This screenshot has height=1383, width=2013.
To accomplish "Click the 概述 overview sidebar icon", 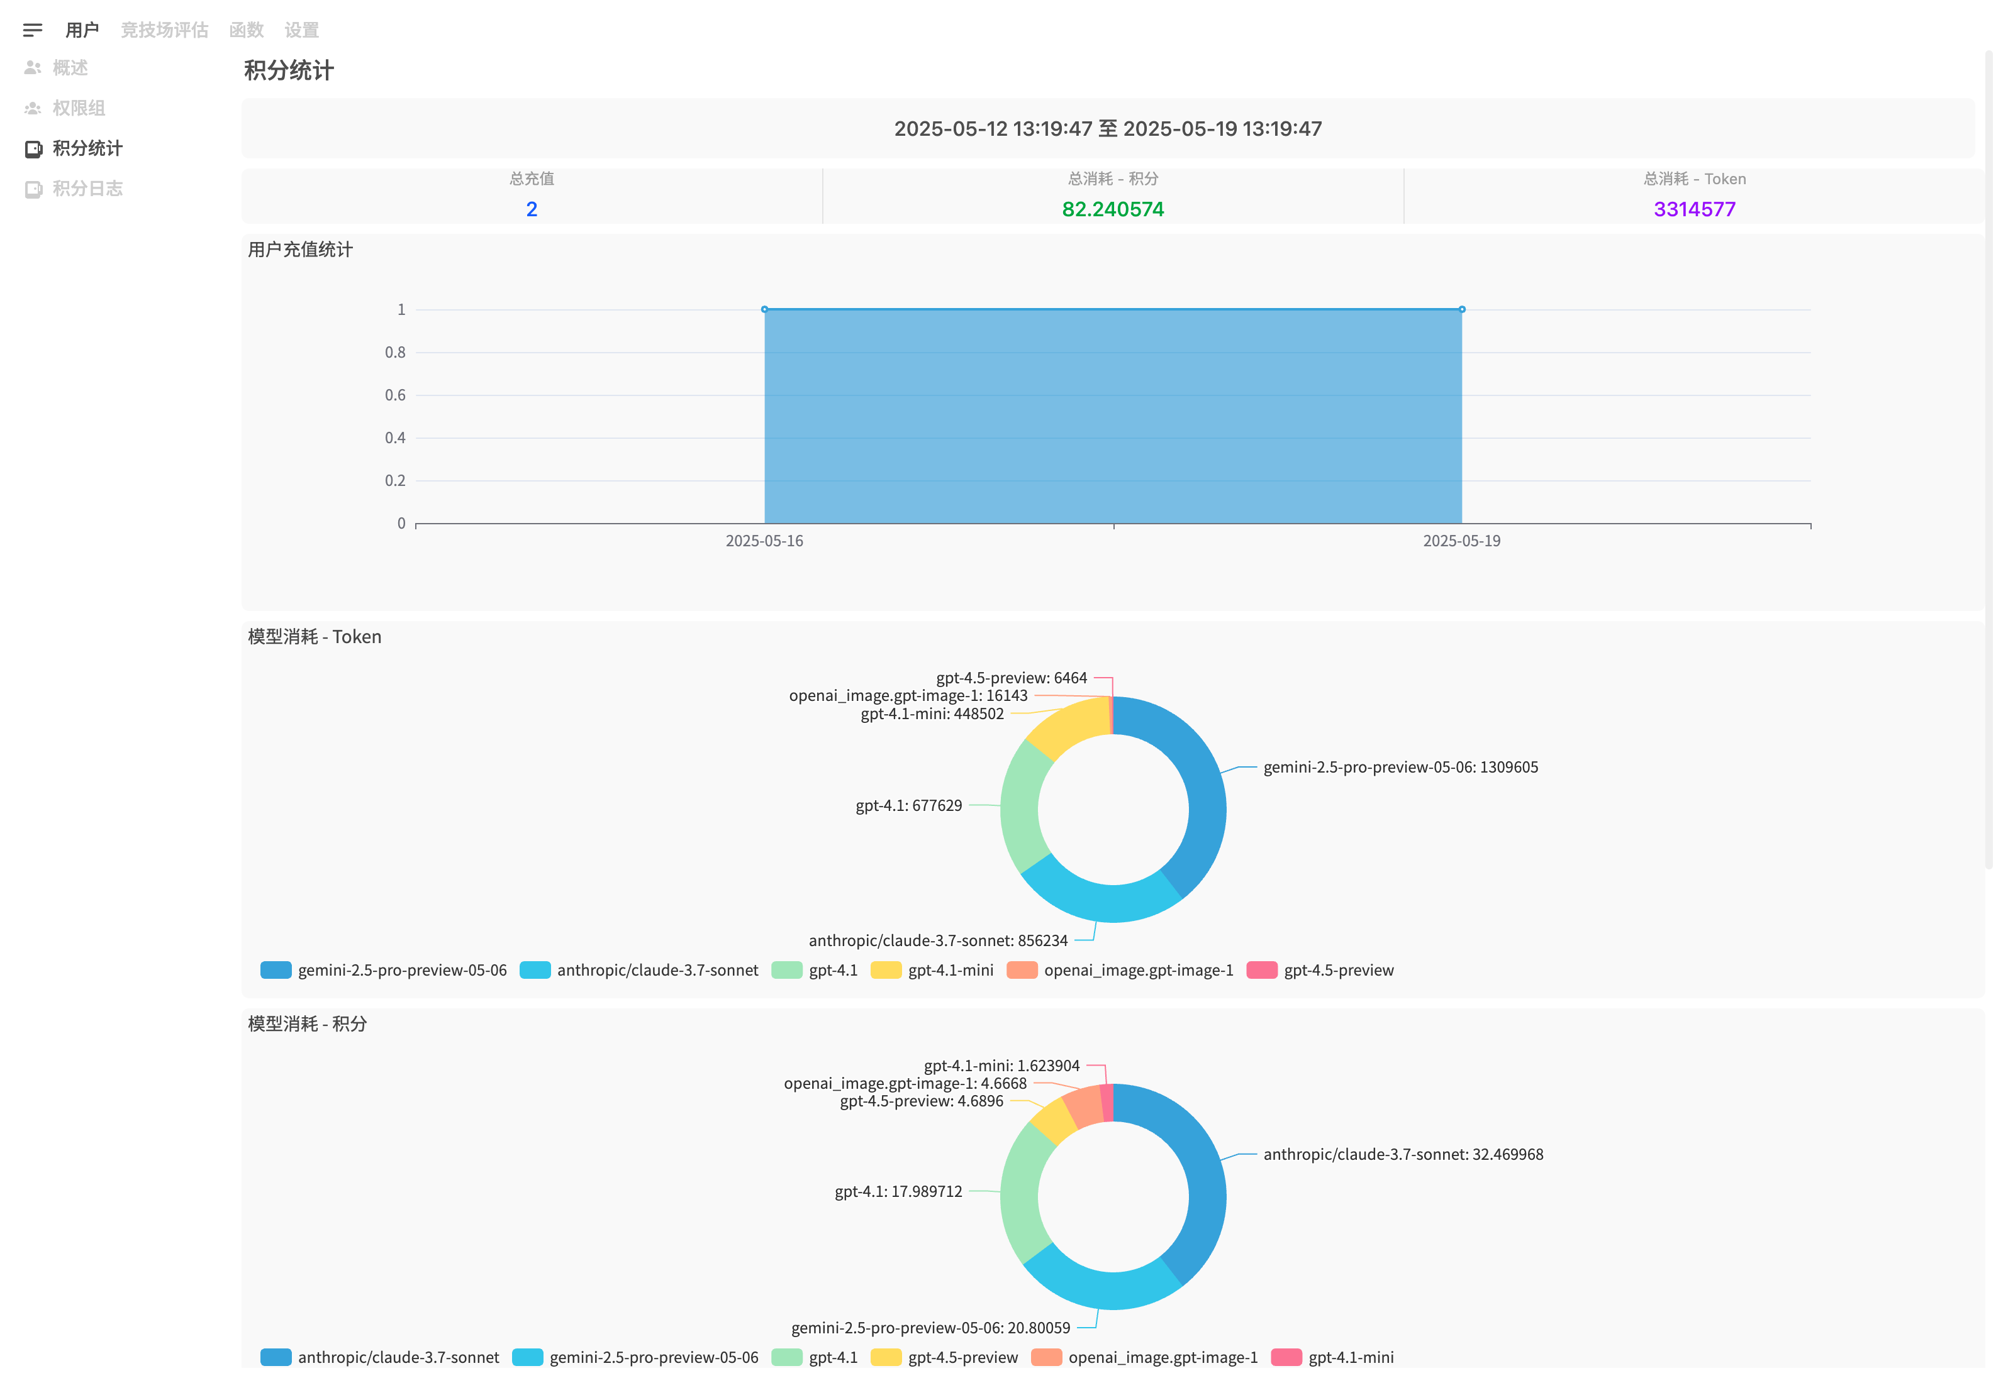I will pyautogui.click(x=33, y=68).
